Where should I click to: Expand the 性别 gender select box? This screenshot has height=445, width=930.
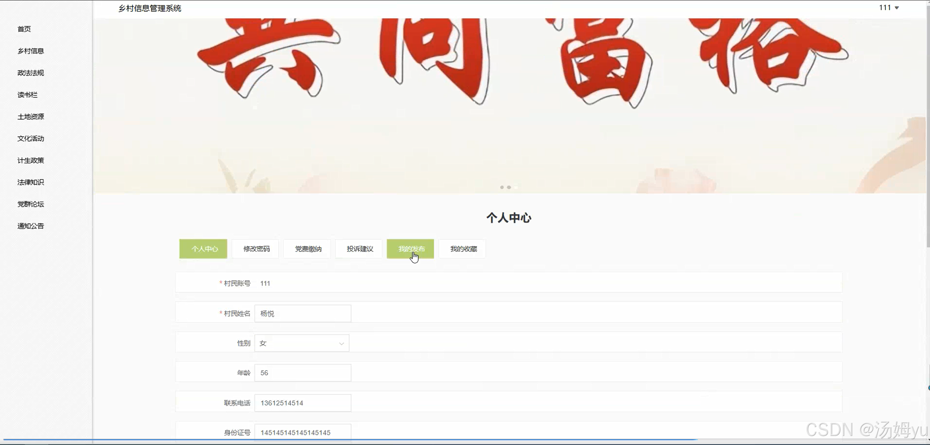coord(302,343)
